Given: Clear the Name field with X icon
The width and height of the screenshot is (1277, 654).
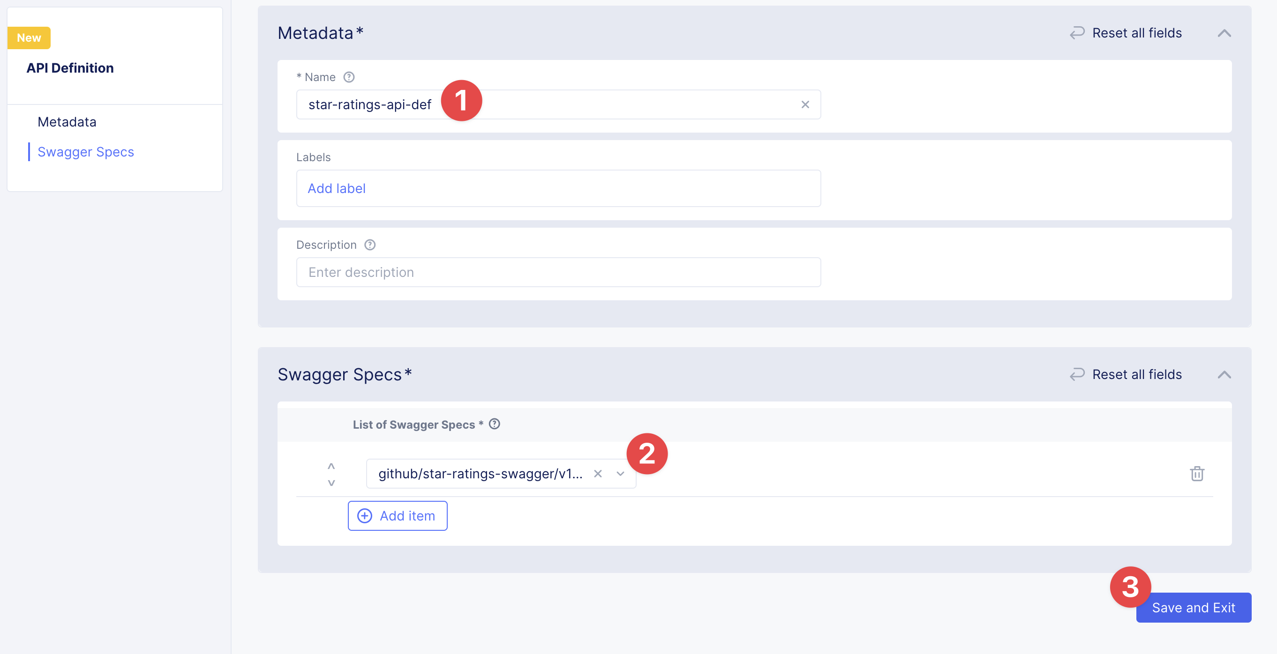Looking at the screenshot, I should point(805,104).
